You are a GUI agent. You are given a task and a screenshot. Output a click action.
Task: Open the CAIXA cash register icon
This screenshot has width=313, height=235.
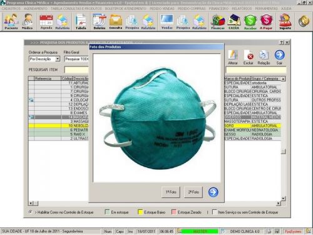[234, 21]
